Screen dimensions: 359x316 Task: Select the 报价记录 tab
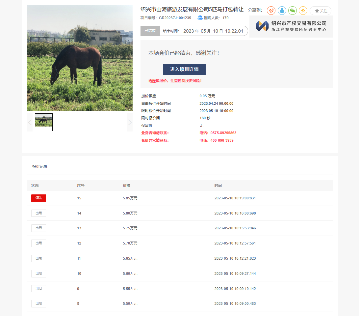tap(39, 166)
